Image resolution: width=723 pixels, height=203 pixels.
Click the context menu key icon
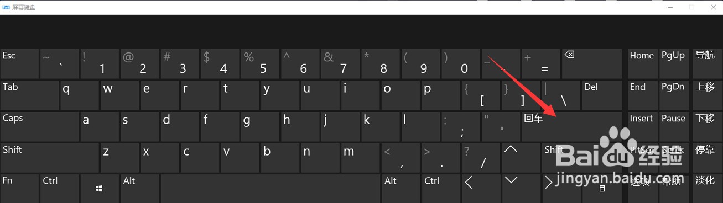click(x=602, y=188)
